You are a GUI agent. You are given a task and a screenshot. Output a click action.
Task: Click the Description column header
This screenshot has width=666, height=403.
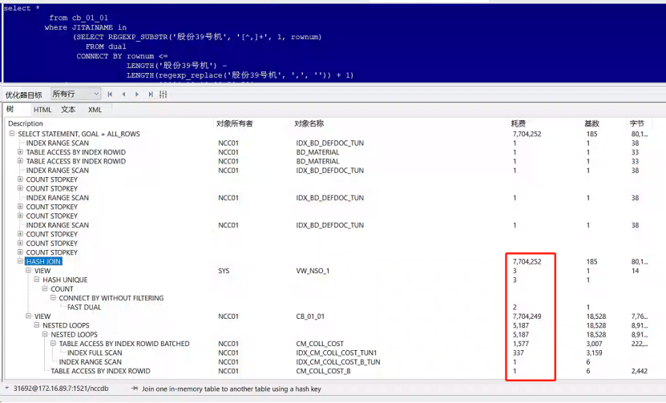[26, 123]
